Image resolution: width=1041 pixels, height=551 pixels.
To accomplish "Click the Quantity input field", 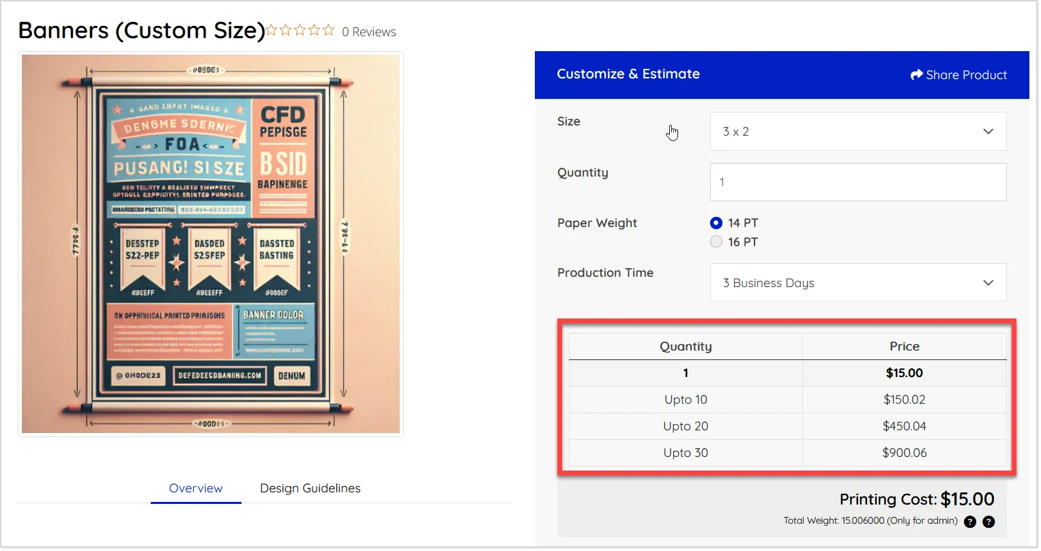I will click(858, 182).
